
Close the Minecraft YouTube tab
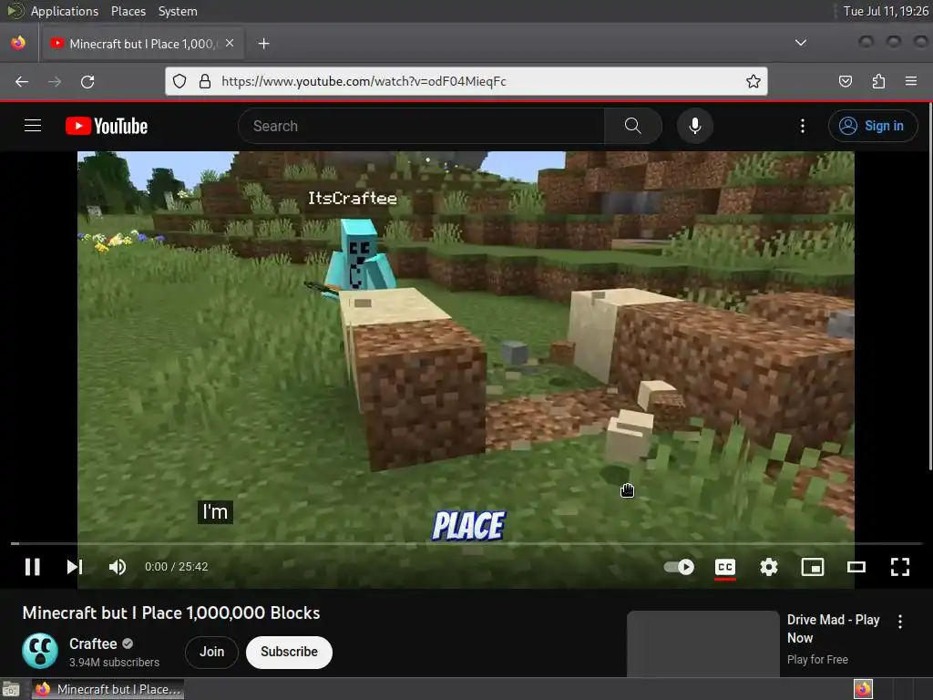click(x=230, y=44)
